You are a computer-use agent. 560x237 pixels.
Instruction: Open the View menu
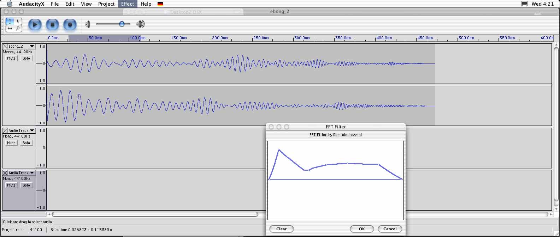pos(86,4)
